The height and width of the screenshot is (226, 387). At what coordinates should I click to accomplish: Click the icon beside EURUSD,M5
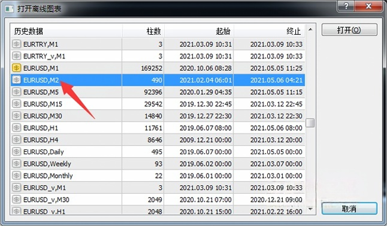click(x=17, y=92)
